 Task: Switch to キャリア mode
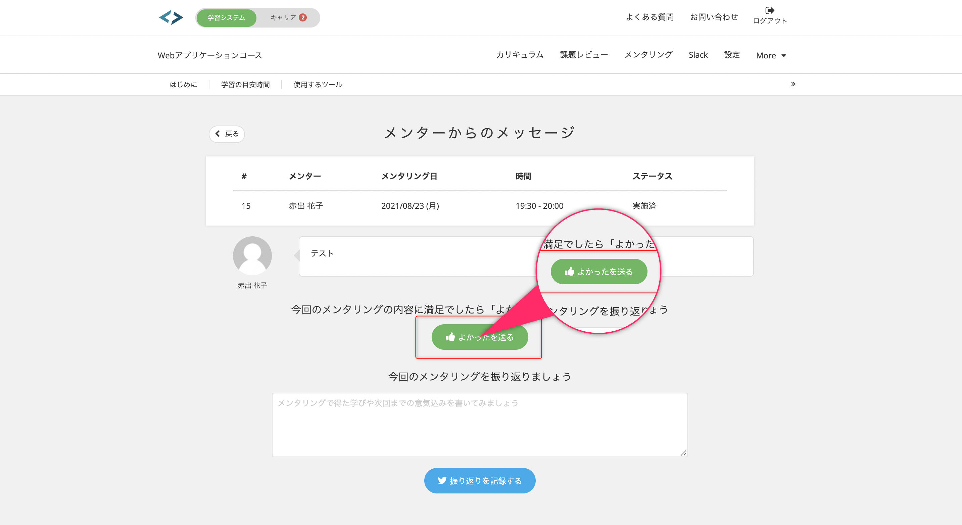pyautogui.click(x=283, y=17)
